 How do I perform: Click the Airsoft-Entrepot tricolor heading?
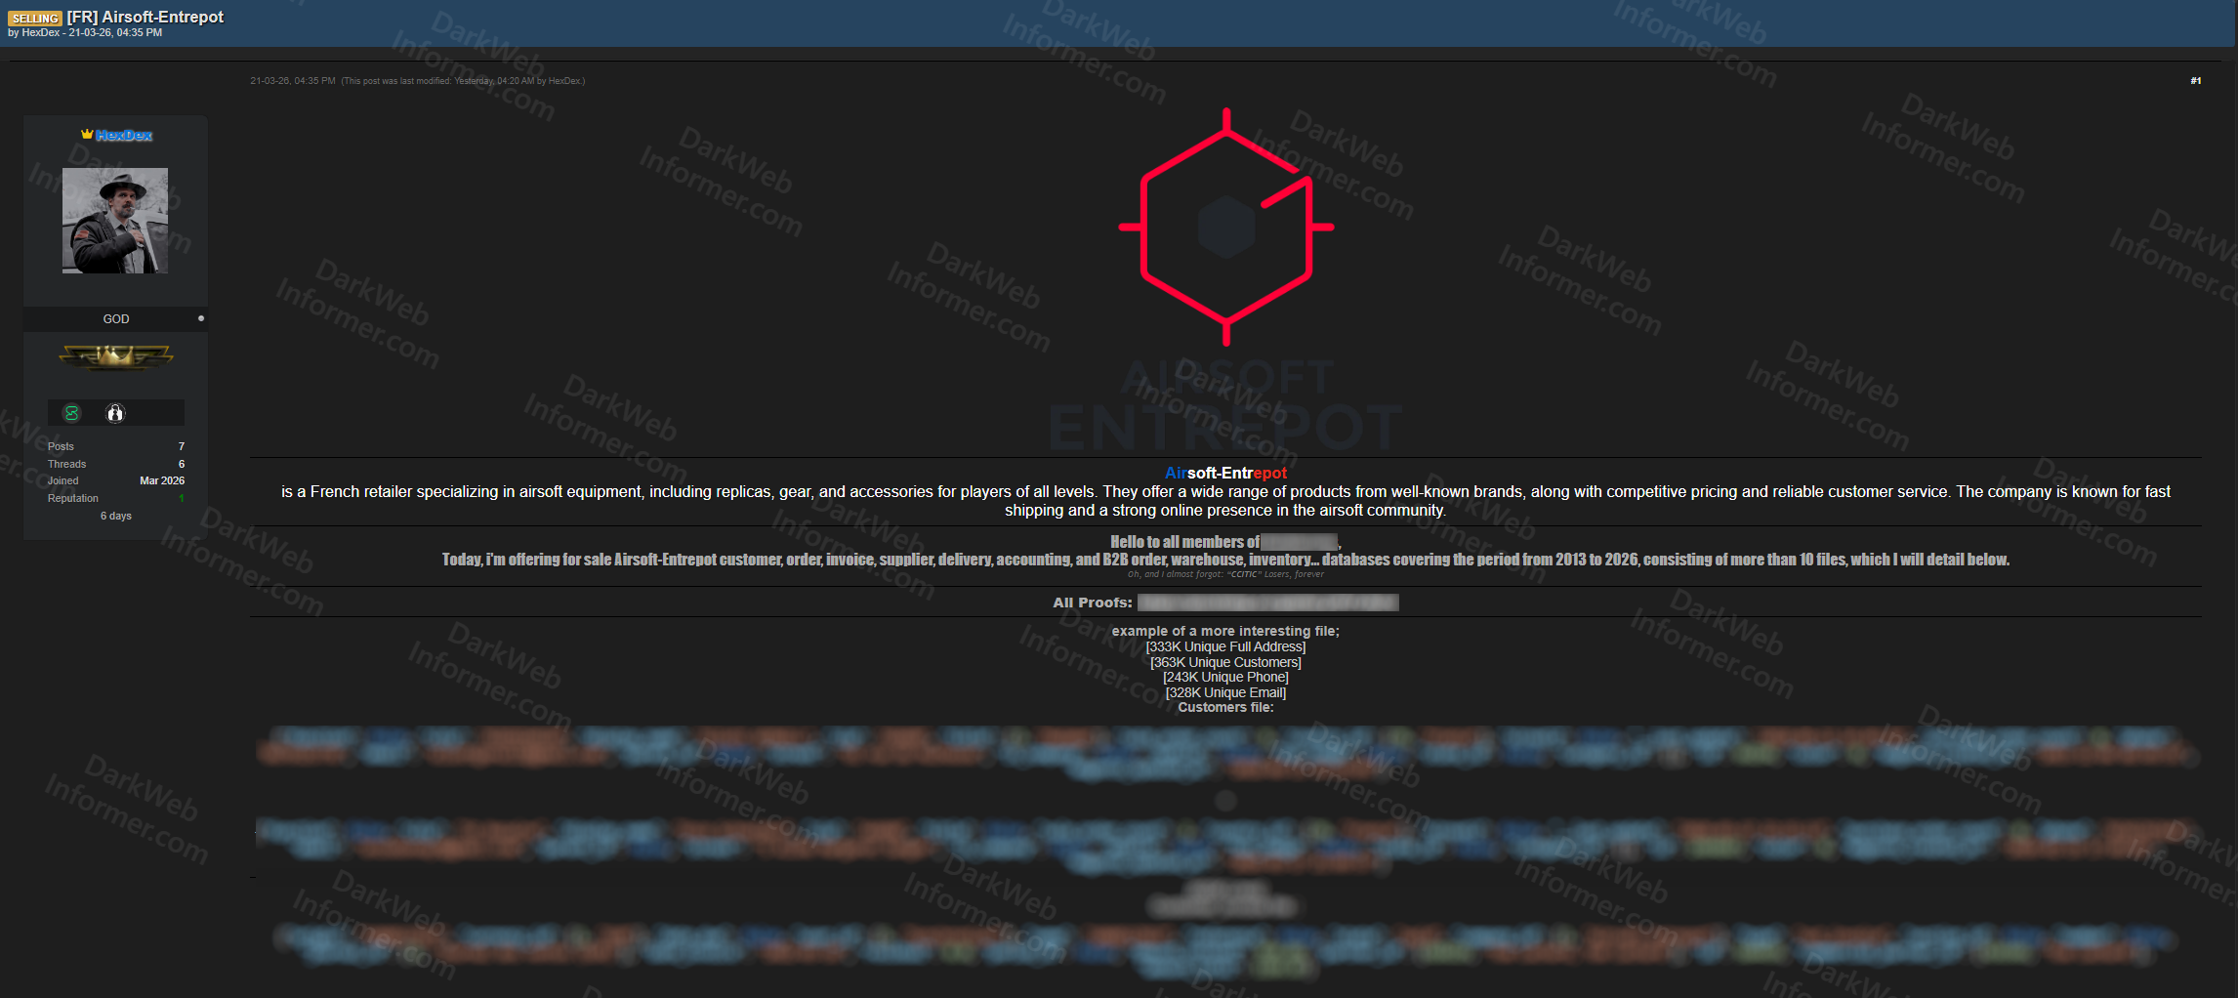coord(1225,473)
